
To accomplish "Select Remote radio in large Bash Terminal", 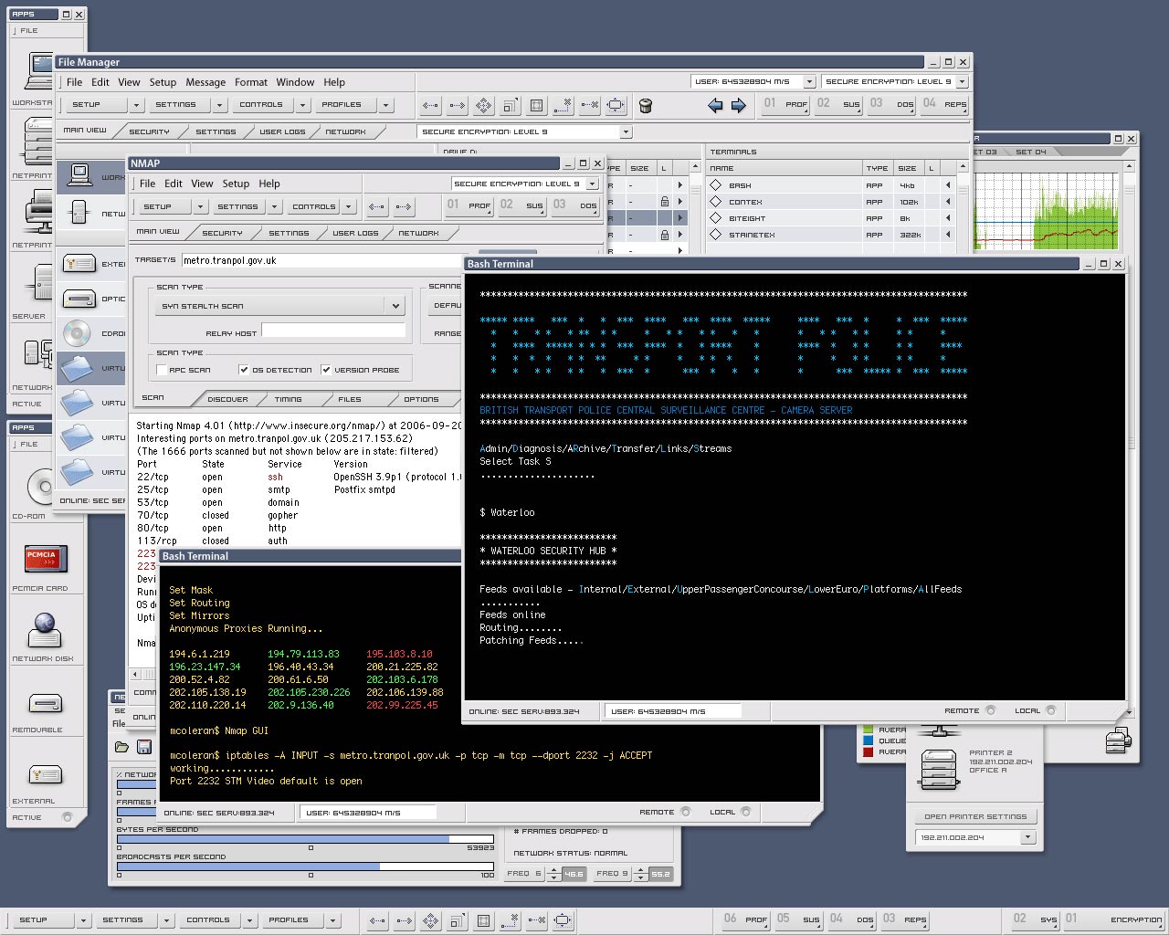I will pos(991,710).
